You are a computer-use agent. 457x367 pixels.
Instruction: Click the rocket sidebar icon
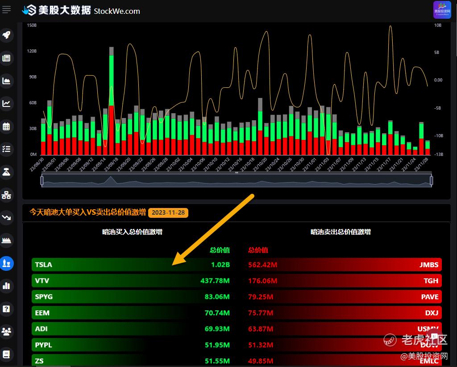click(6, 35)
